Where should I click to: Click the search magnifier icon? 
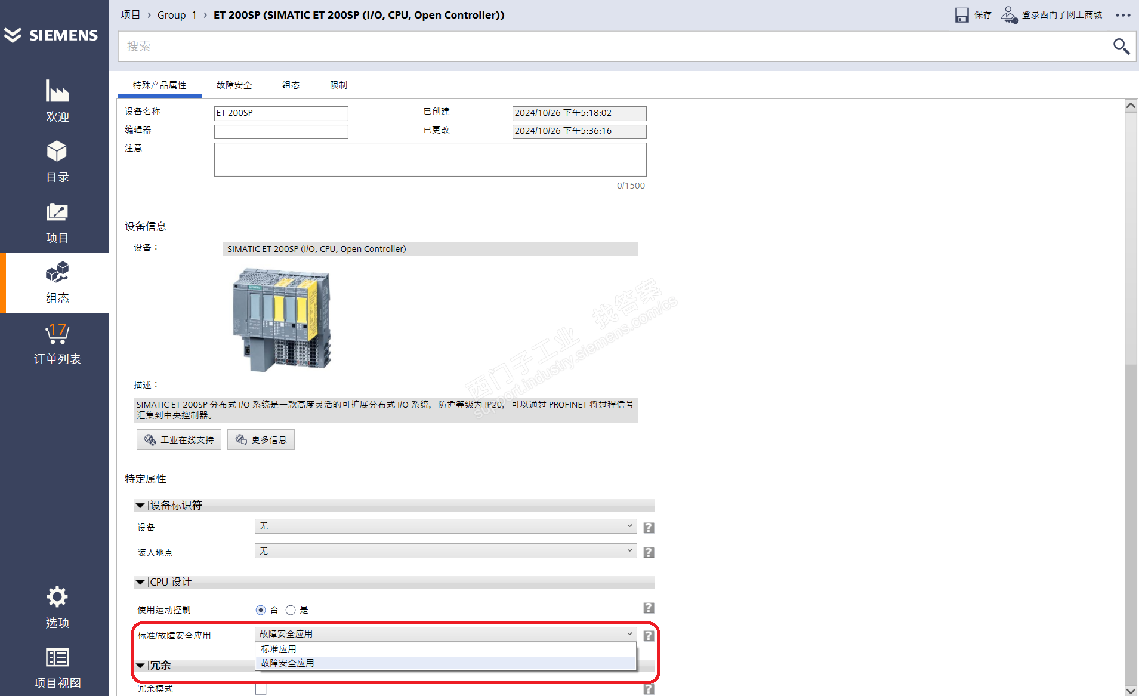pyautogui.click(x=1121, y=46)
